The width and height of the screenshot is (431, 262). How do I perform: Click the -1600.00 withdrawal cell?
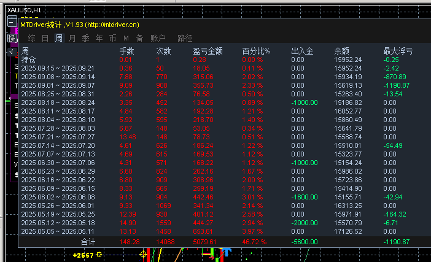coord(305,197)
